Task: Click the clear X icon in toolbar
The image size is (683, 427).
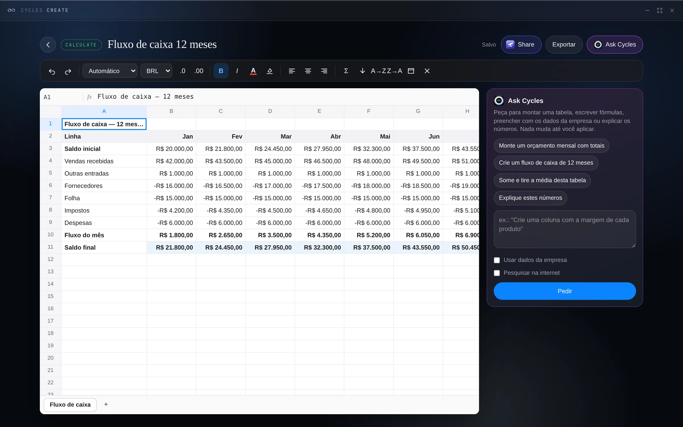Action: tap(427, 71)
